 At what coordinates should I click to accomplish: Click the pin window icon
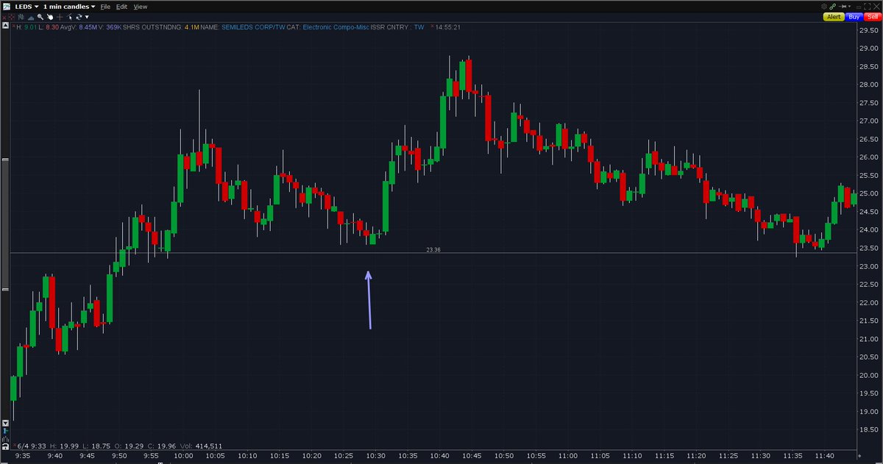pyautogui.click(x=842, y=7)
